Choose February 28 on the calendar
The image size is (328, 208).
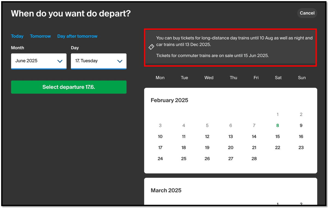pos(254,159)
